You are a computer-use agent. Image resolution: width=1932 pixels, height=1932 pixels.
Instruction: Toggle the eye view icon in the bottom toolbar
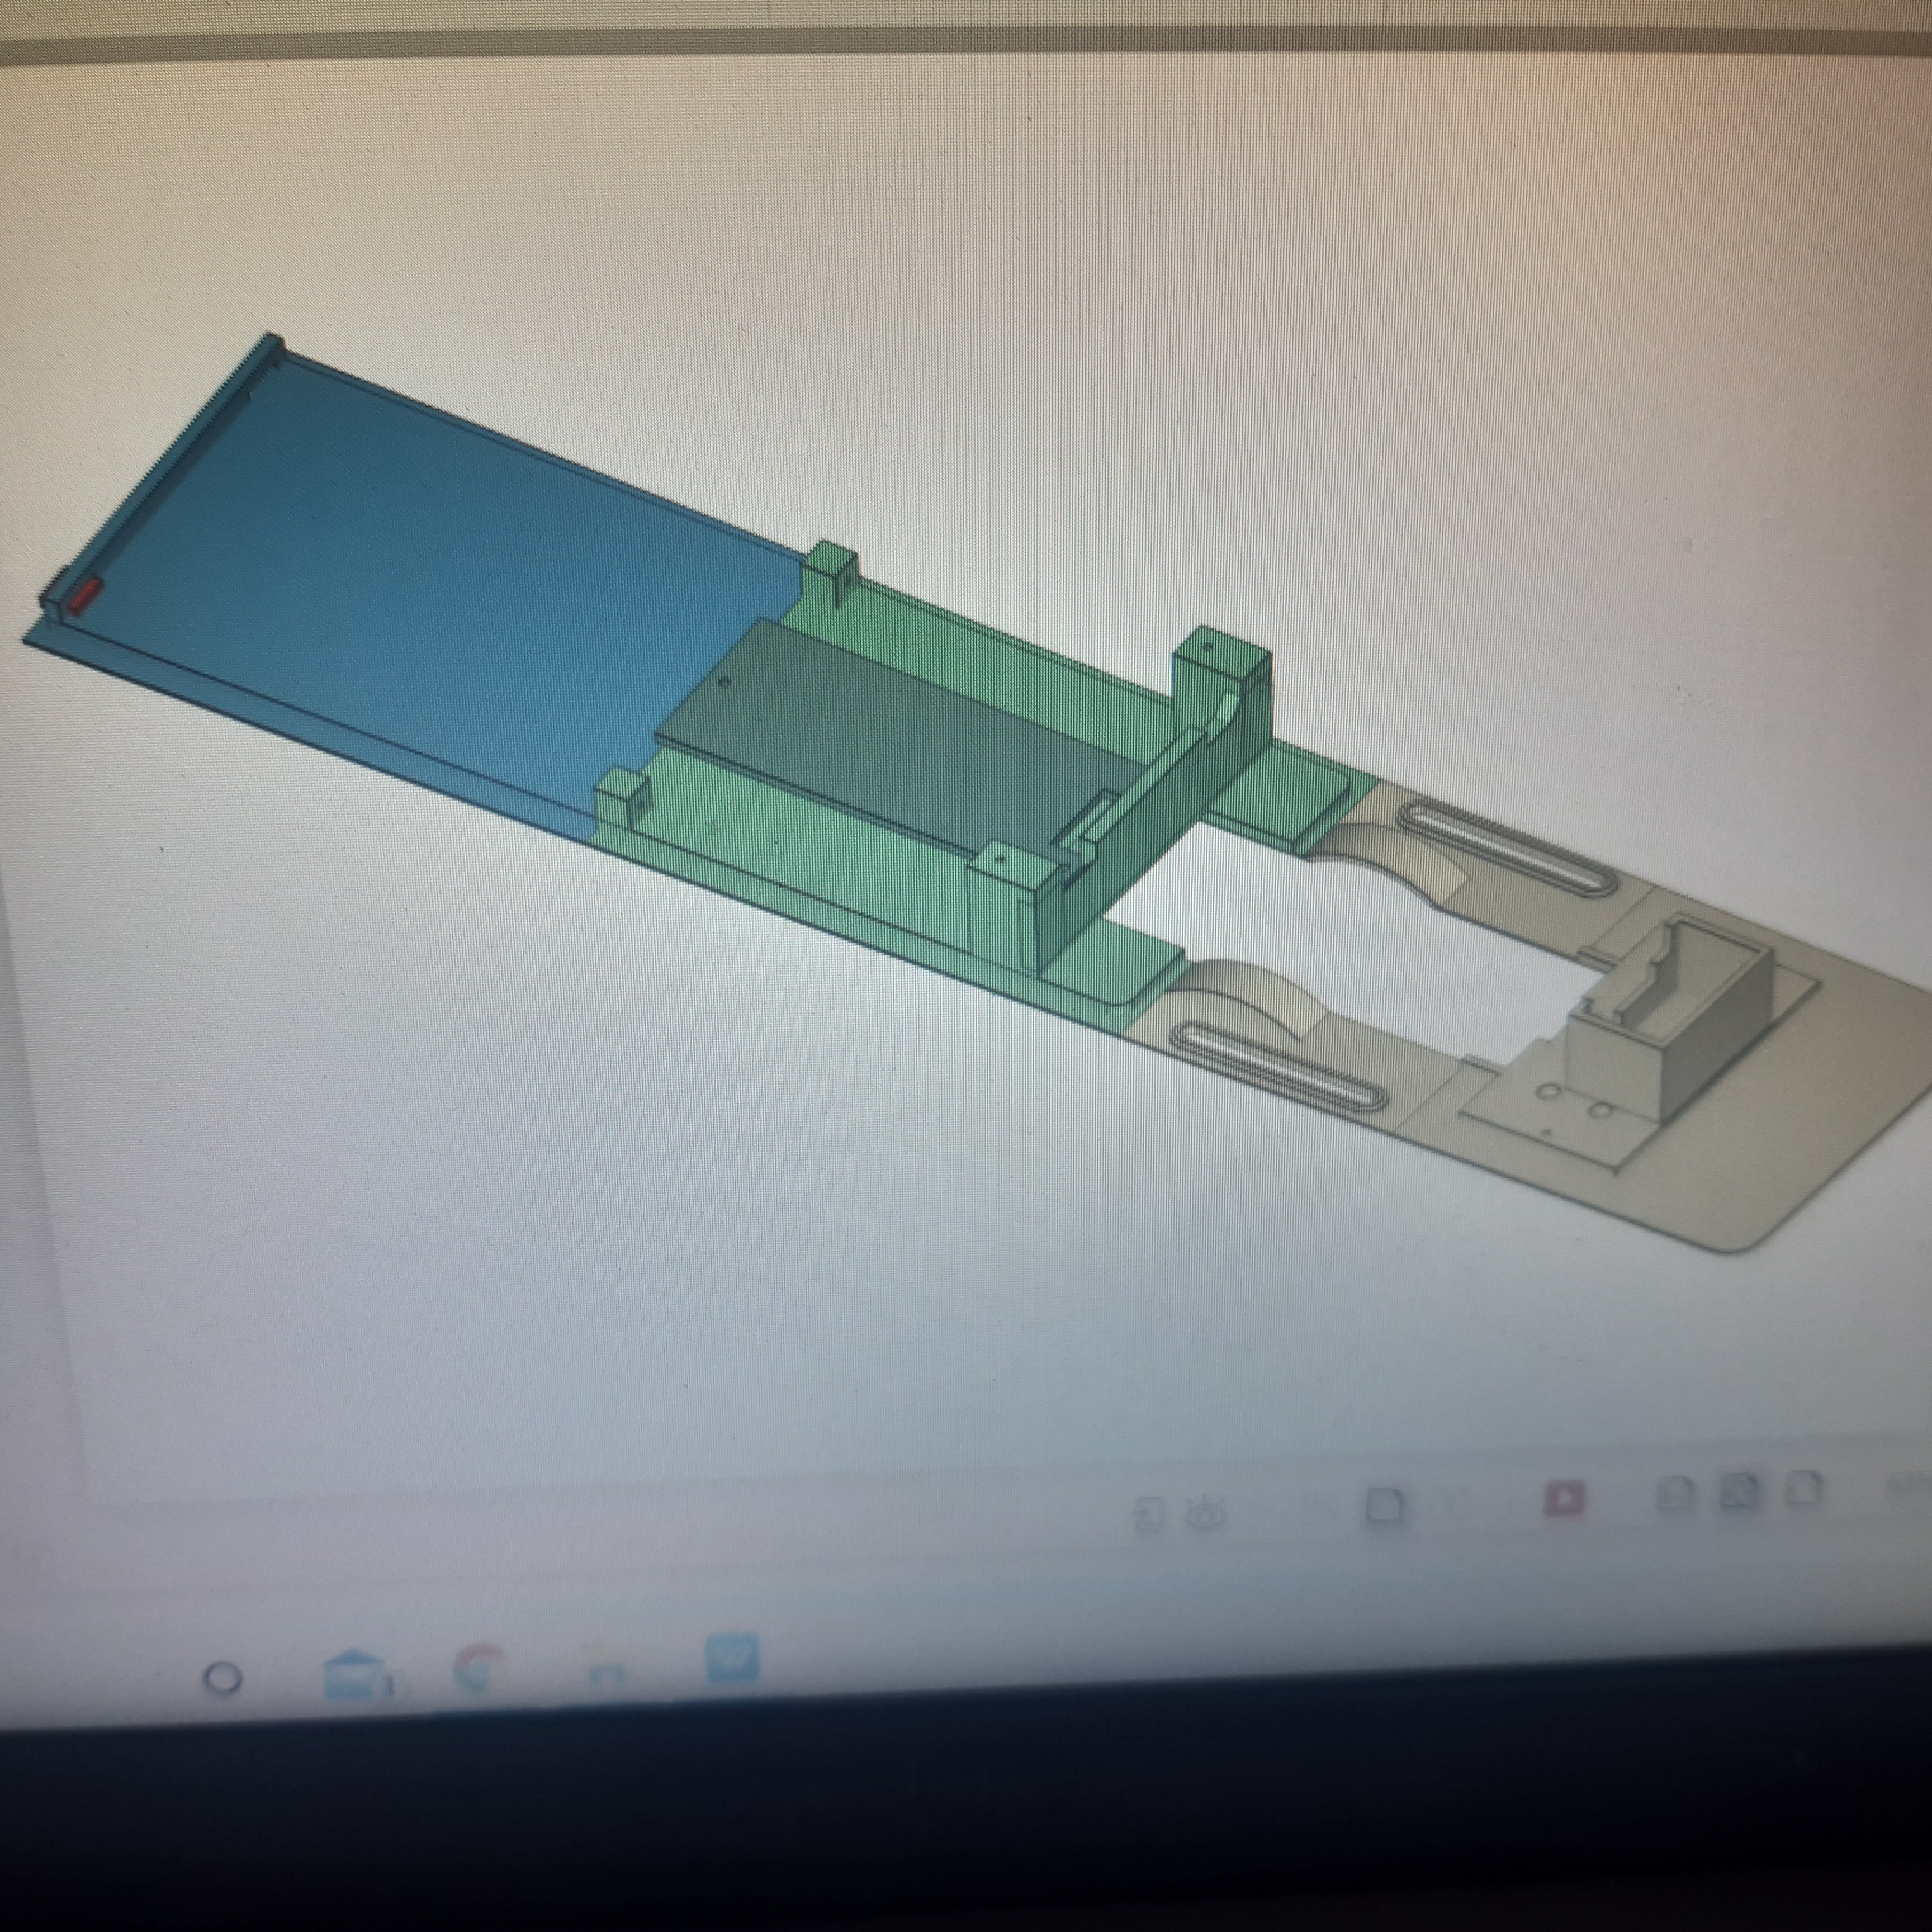click(1205, 1514)
